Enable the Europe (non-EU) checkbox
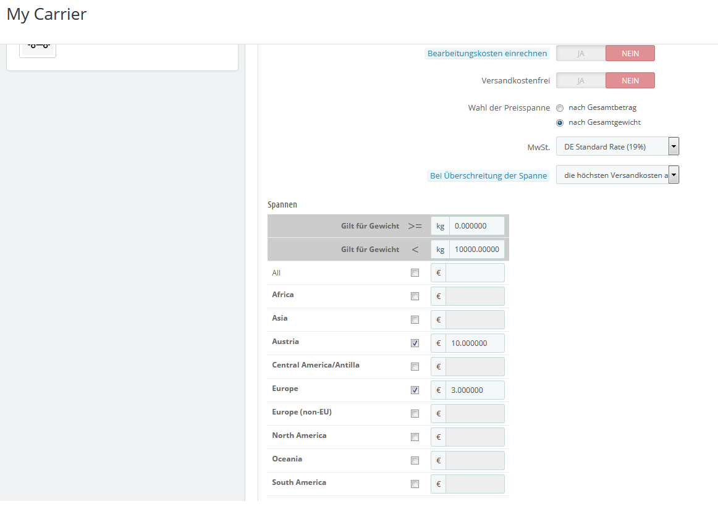The image size is (718, 509). pyautogui.click(x=415, y=413)
